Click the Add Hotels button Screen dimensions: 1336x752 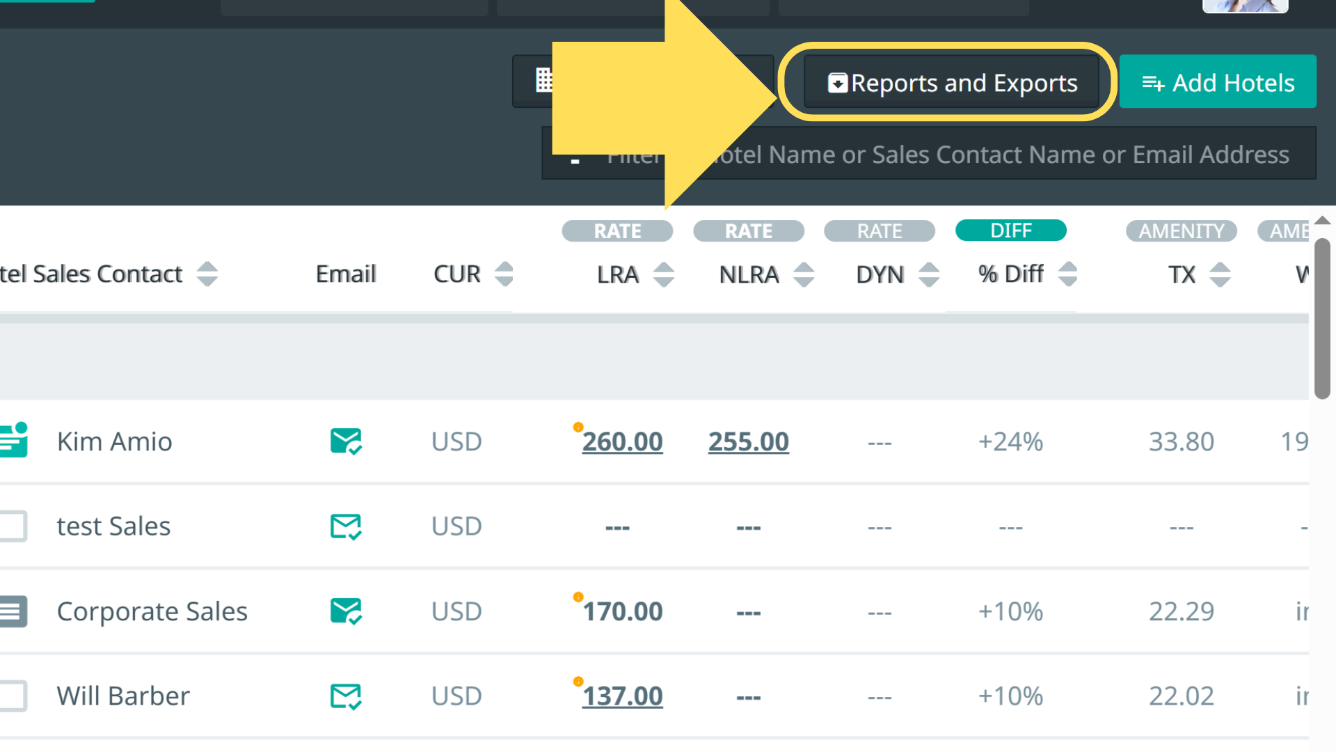coord(1218,83)
